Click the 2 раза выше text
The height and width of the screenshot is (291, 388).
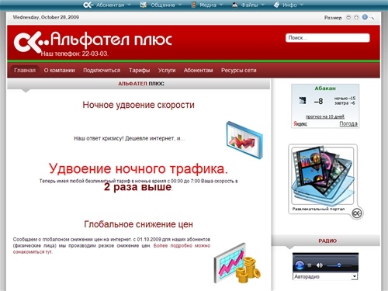[138, 187]
